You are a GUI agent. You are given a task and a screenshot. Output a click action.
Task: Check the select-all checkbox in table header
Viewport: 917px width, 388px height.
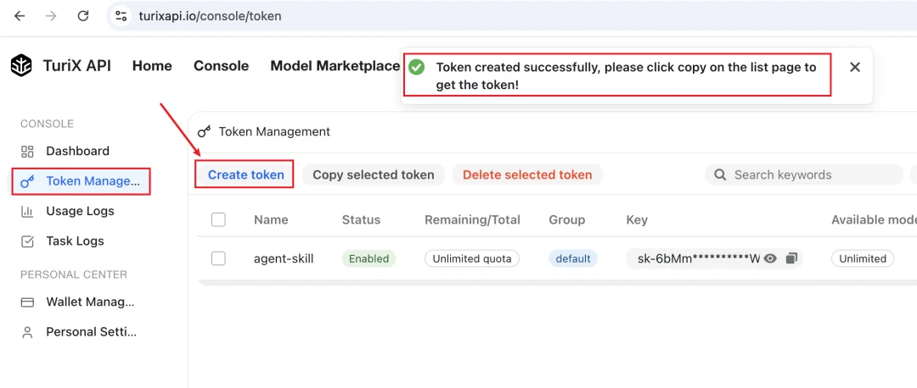click(218, 219)
